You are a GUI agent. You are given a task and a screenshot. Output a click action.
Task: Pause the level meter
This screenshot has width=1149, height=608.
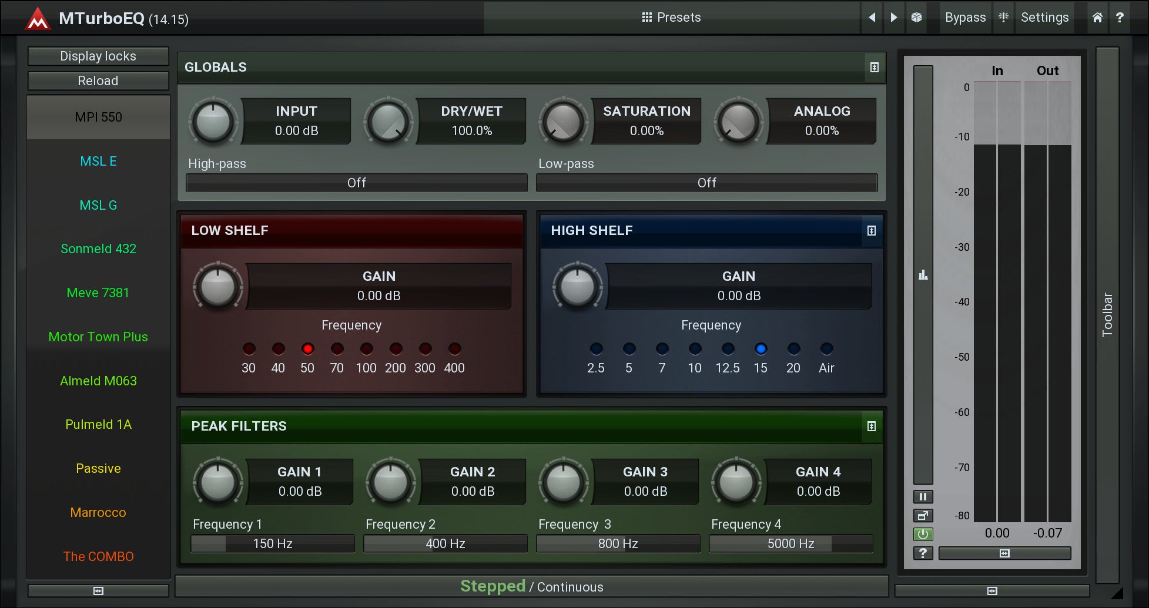click(923, 497)
